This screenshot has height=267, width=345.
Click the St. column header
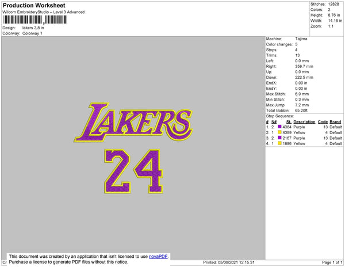click(289, 122)
